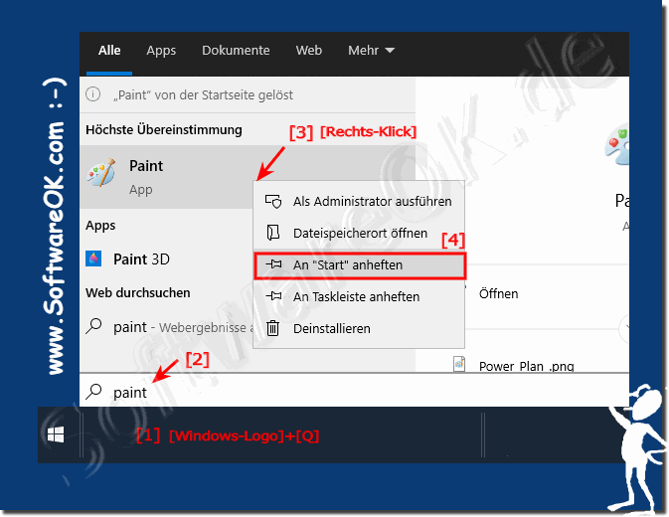Click the search input field containing paint
The image size is (669, 517).
click(x=354, y=391)
